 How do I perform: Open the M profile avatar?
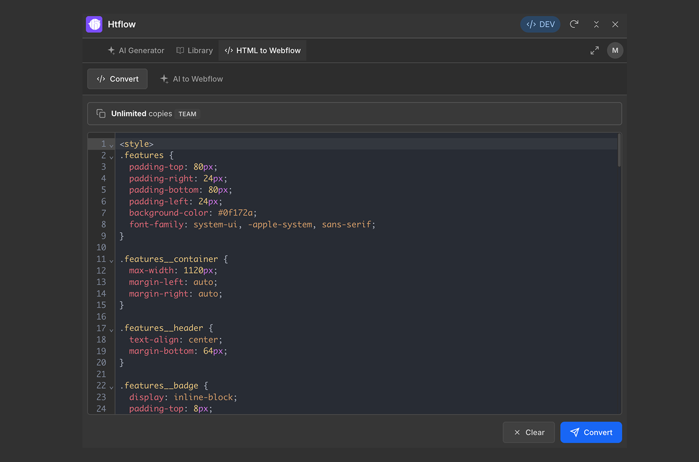(615, 50)
